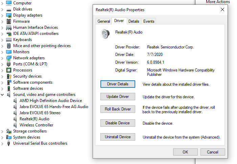237x164 pixels.
Task: Click Realtek Semiconductor Corp. provider text
Action: coord(170,47)
